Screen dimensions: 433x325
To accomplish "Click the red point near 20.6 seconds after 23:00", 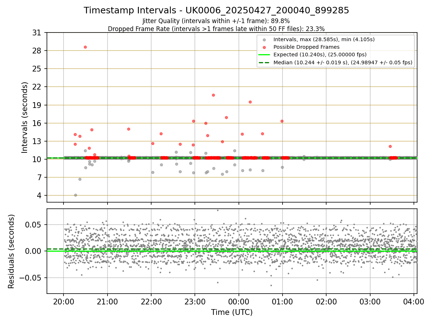I will 213,95.
